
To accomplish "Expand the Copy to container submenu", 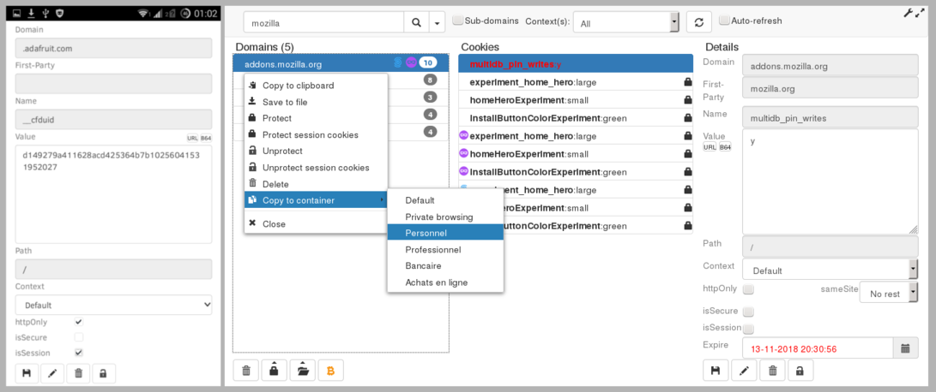I will 316,200.
